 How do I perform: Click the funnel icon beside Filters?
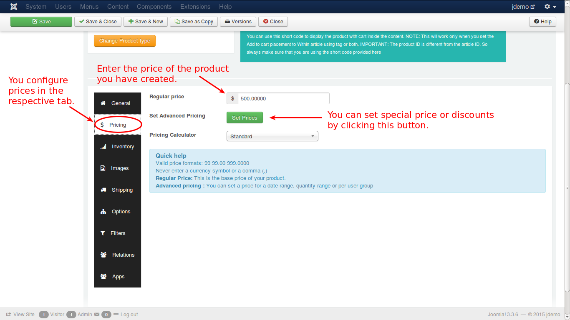point(103,233)
